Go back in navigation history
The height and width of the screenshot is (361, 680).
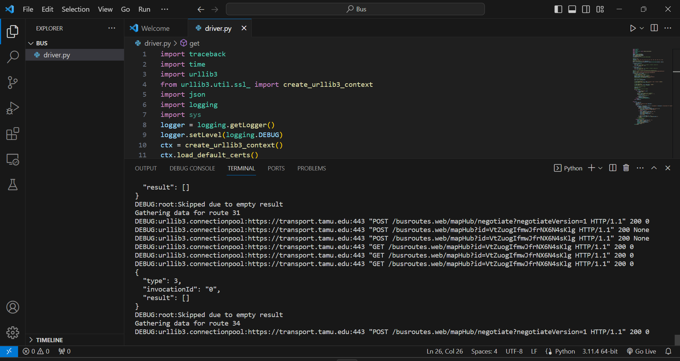point(201,9)
